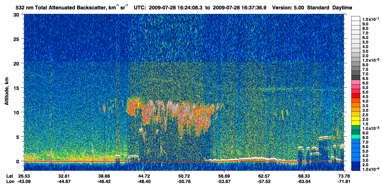Click latitude value 44.72
Viewport: 382px width, 196px height.
click(x=144, y=176)
